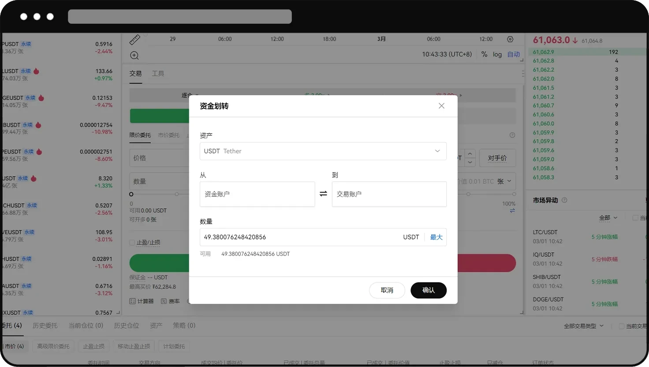Select the magnet drawing tool on the chart
This screenshot has width=649, height=367.
click(134, 39)
